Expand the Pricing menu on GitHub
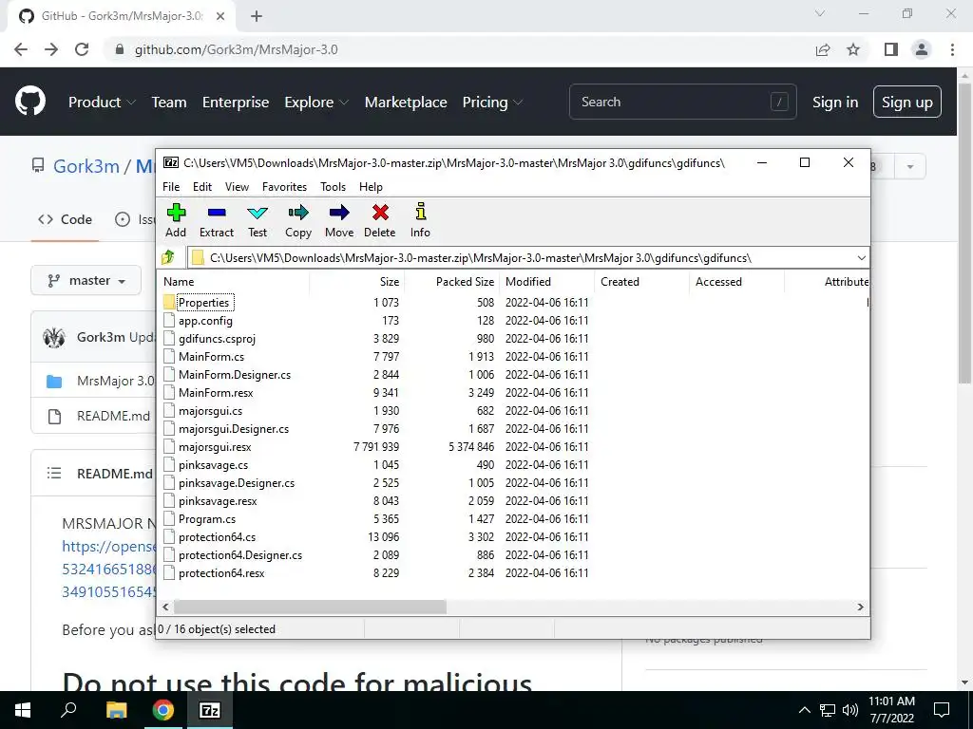Screen dimensions: 973x729 tap(492, 103)
